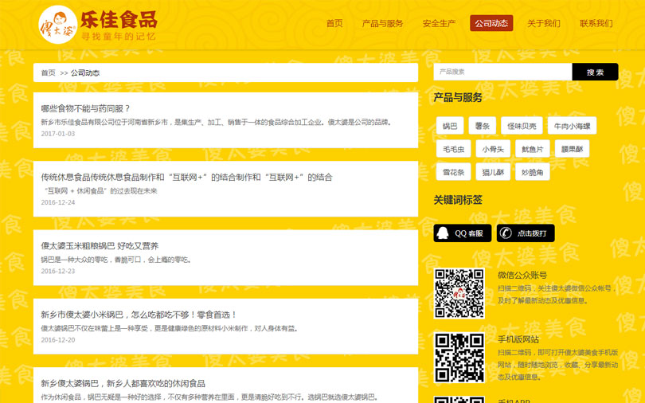Click the 点击拨打 phone call button
645x403 pixels.
tap(526, 233)
